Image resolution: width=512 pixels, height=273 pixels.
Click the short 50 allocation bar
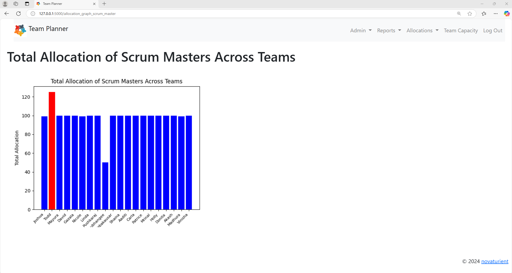pyautogui.click(x=105, y=186)
